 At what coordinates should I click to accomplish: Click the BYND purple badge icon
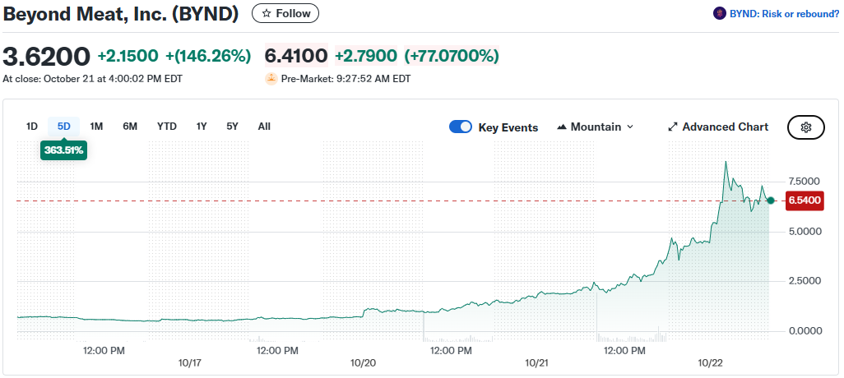click(x=720, y=13)
